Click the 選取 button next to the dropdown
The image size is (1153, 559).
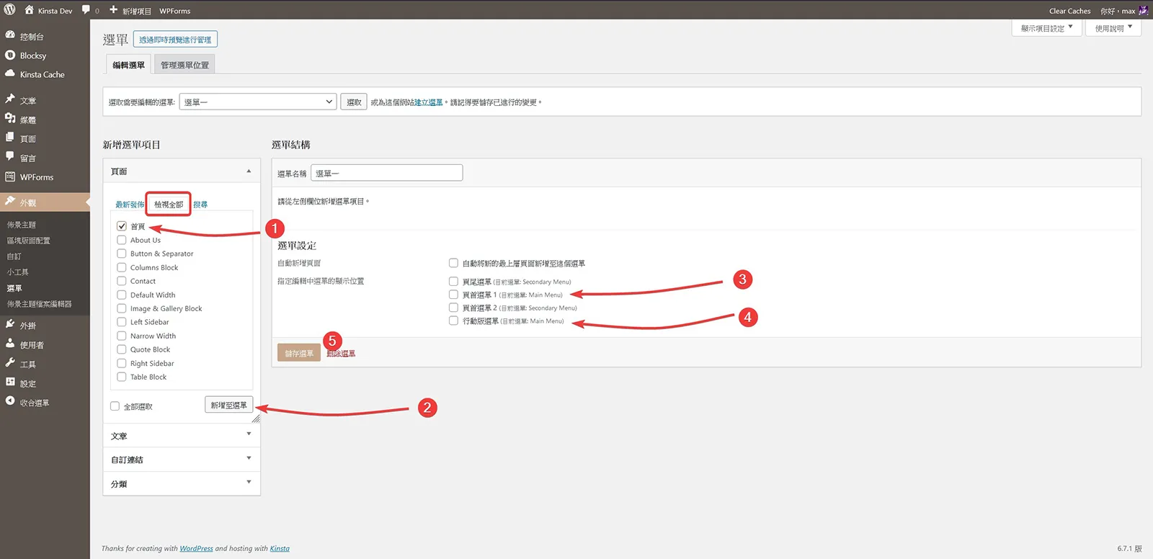click(x=354, y=102)
